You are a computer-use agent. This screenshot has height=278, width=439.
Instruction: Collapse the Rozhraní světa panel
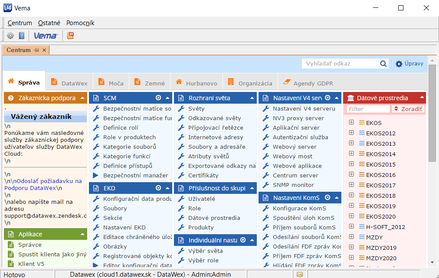252,98
